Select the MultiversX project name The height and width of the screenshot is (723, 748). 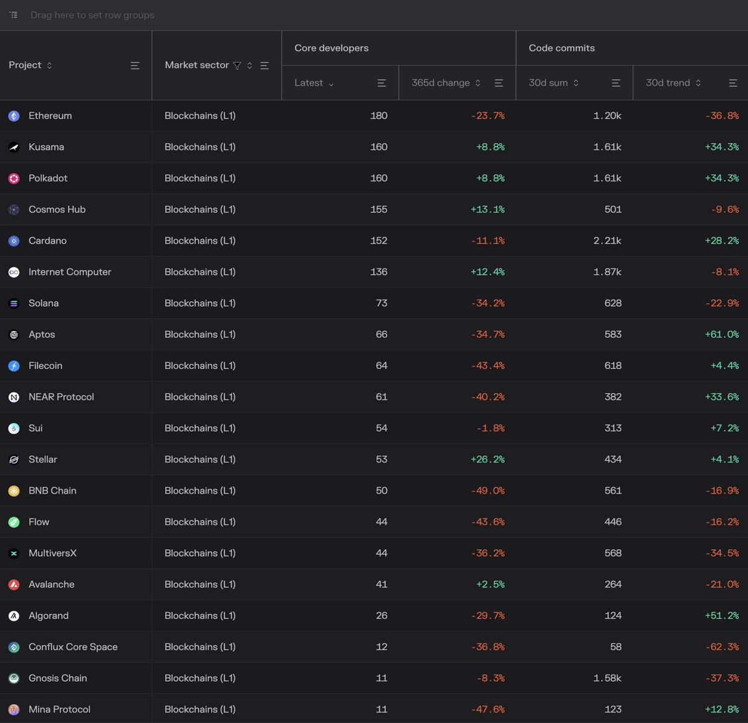click(52, 553)
